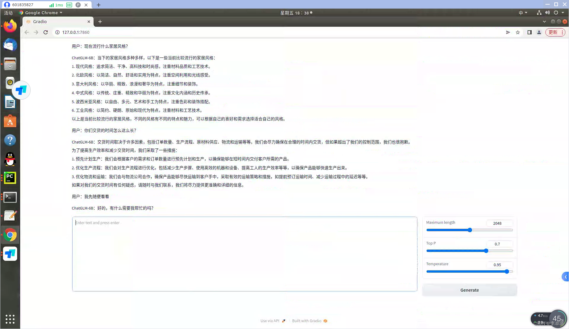Open the input method 中 dropdown

(x=523, y=13)
